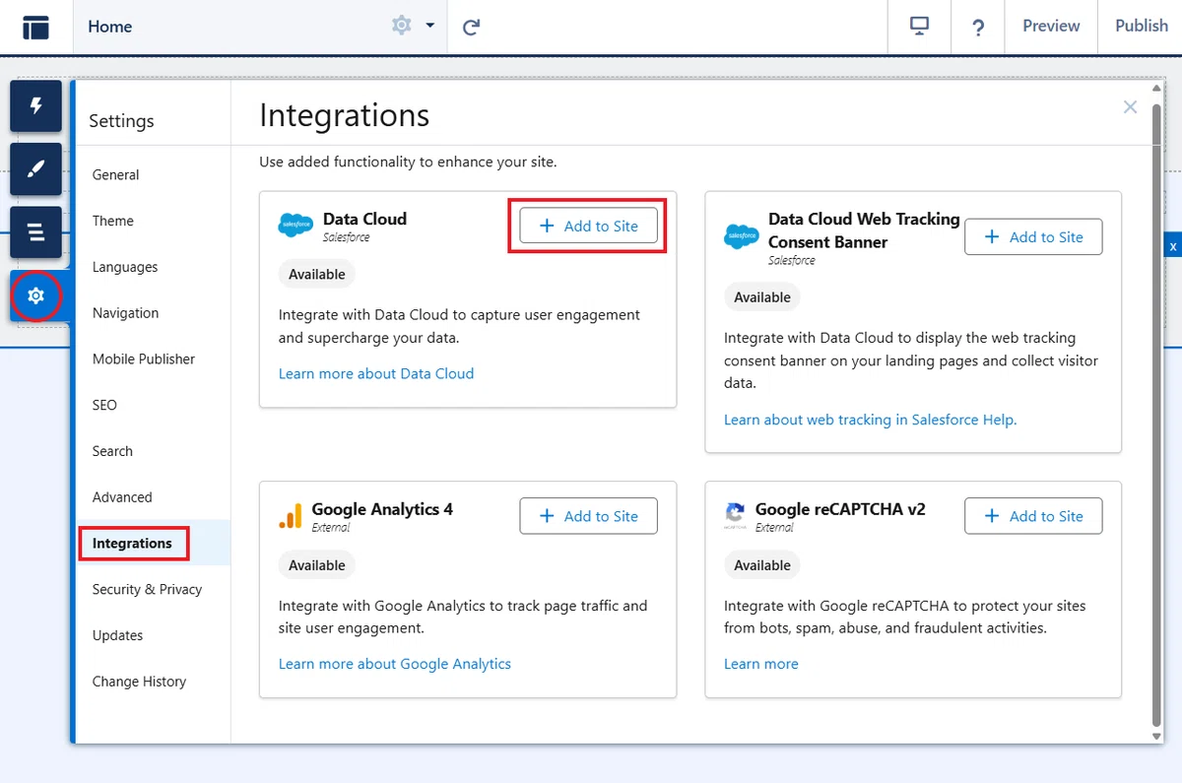Screen dimensions: 1182x783
Task: Click the Google reCAPTCHA logo
Action: (735, 516)
